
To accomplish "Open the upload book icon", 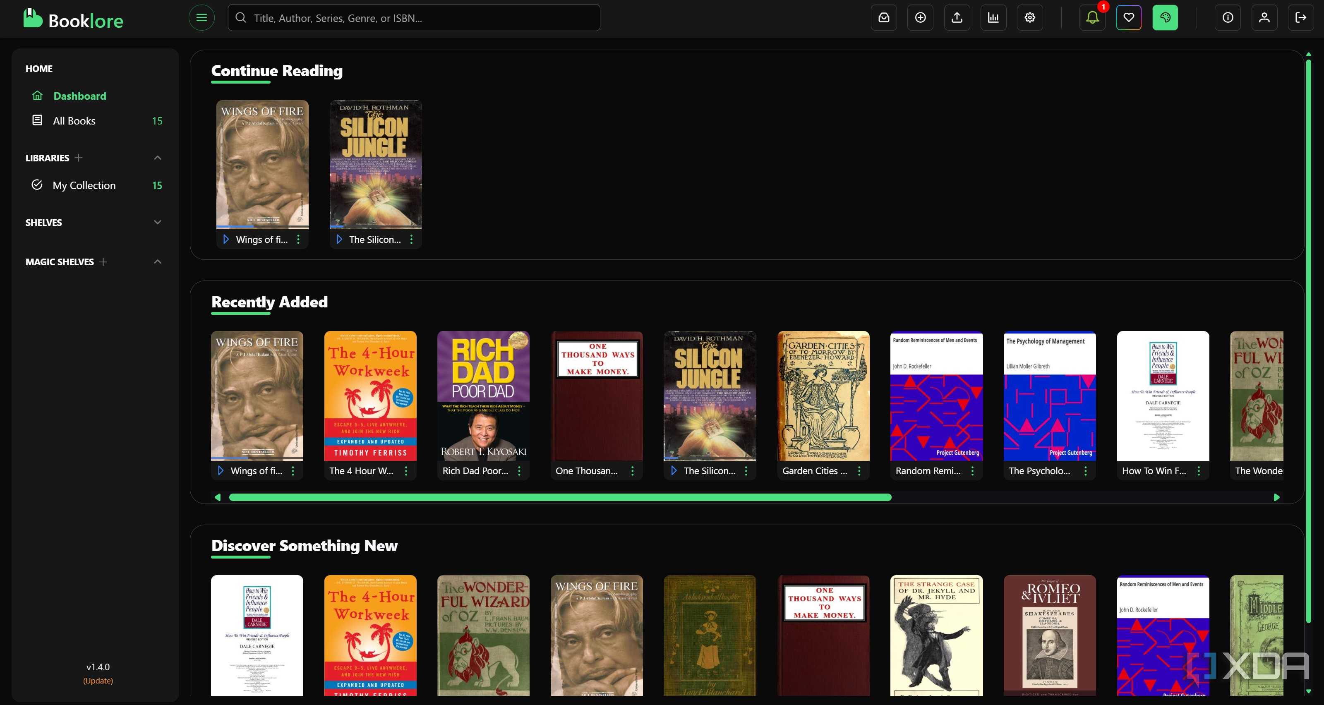I will pyautogui.click(x=957, y=17).
